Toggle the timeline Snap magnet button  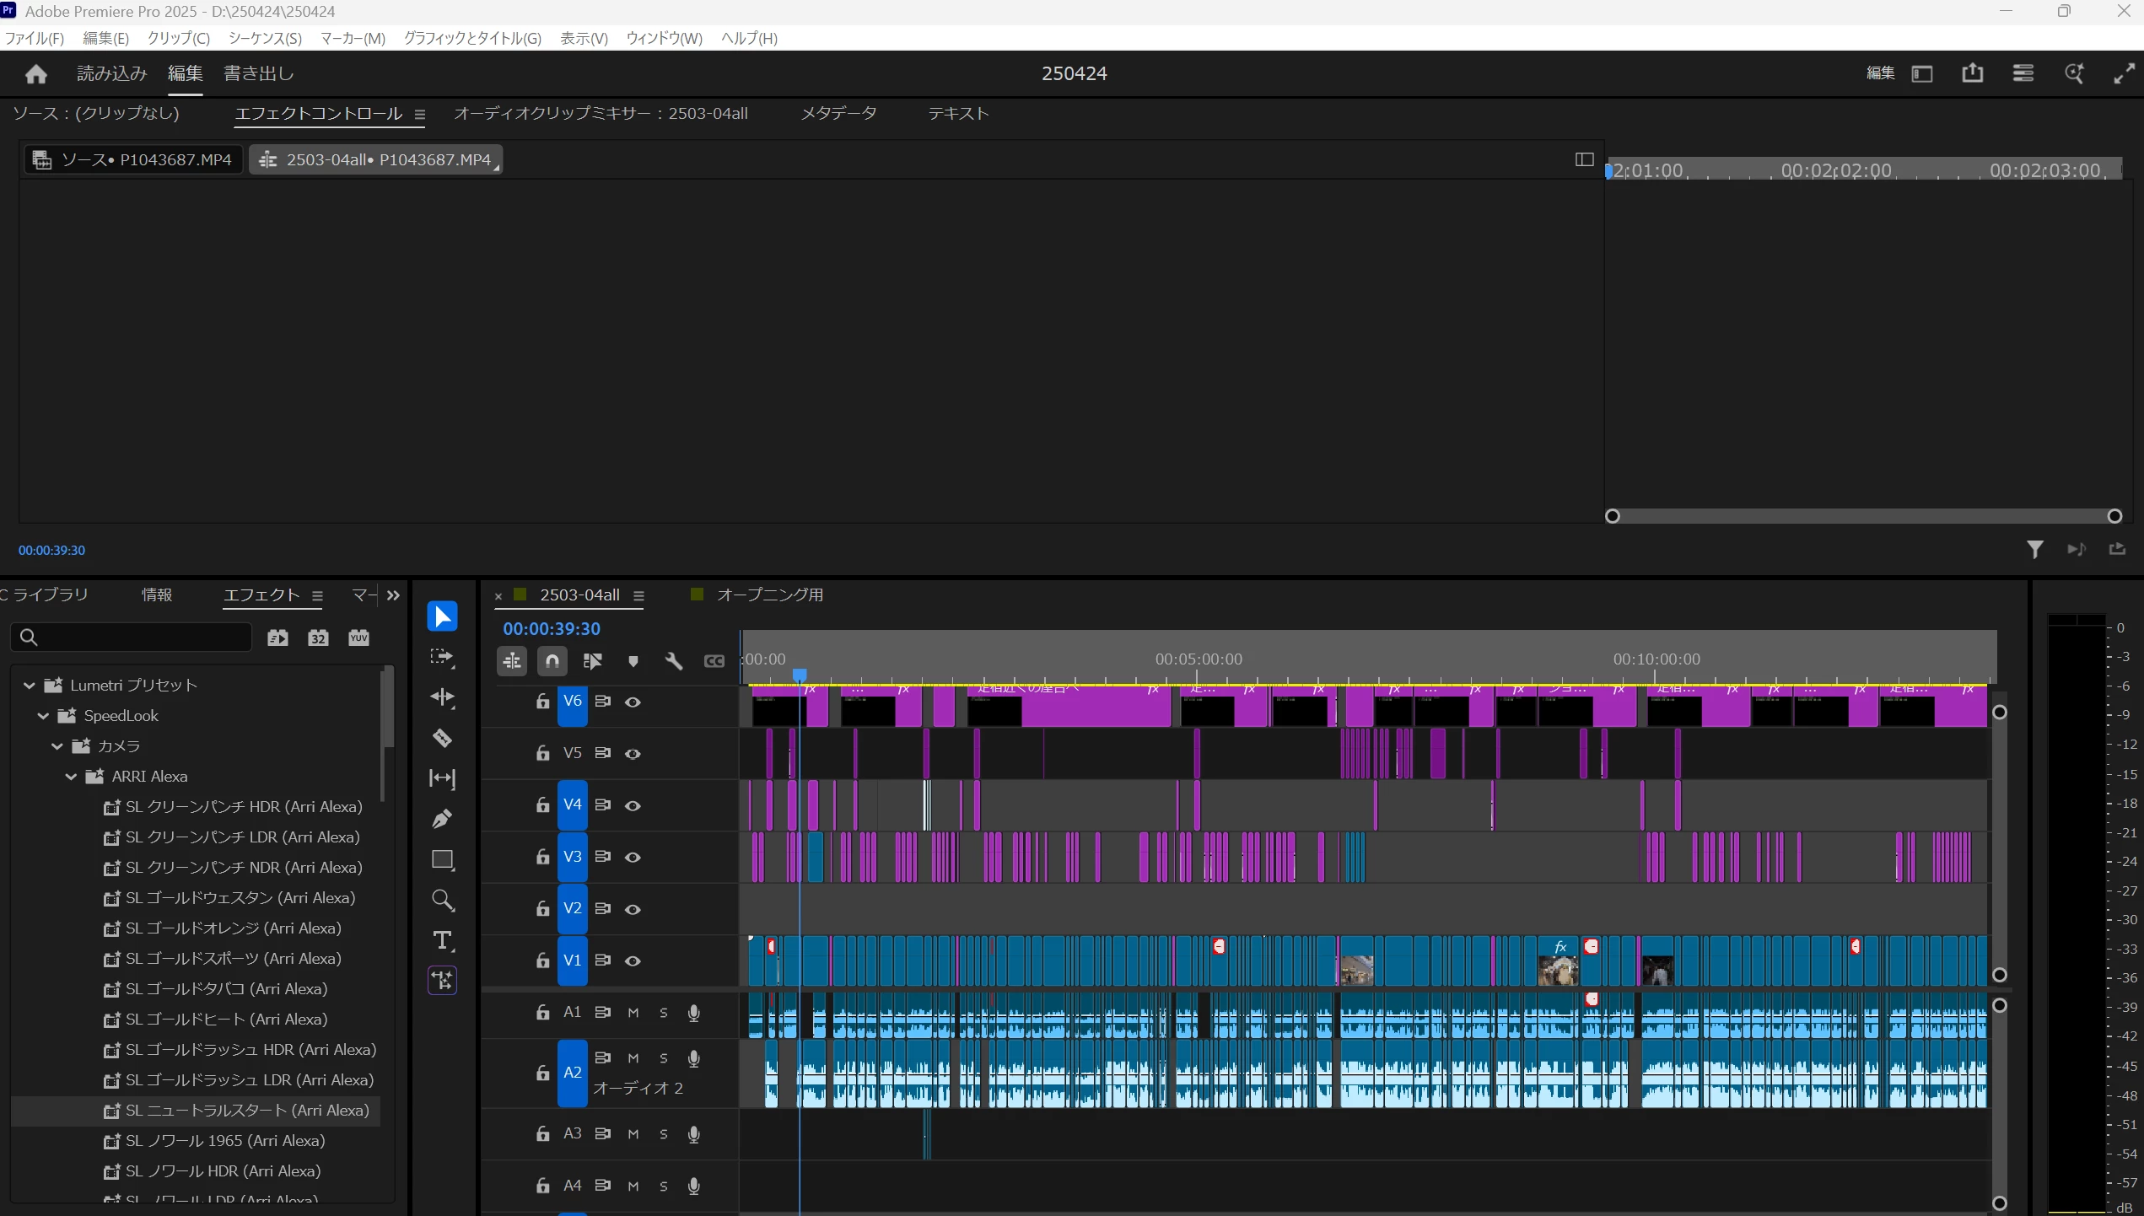[x=552, y=661]
